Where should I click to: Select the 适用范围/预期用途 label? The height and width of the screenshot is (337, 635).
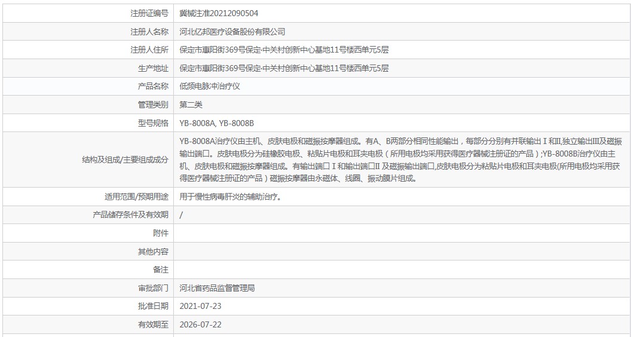136,197
